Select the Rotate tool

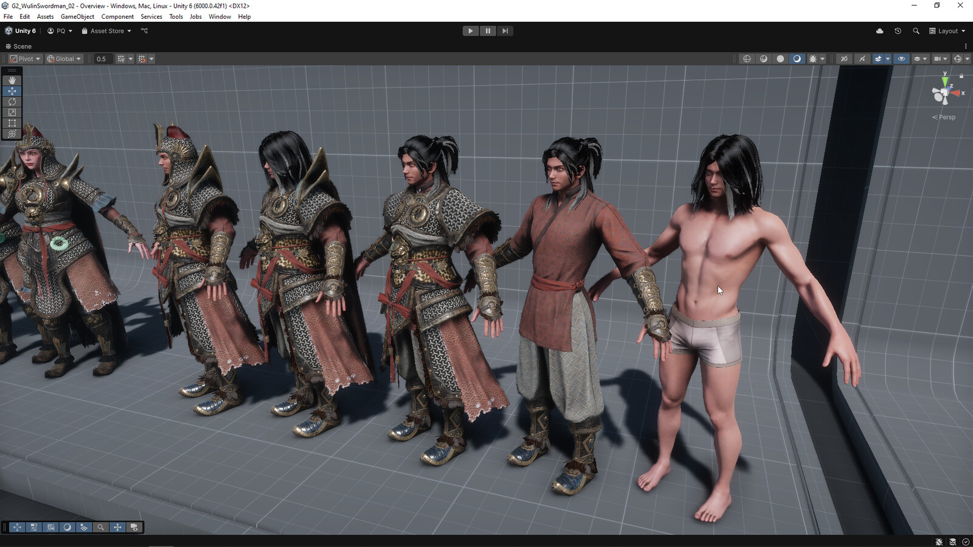[x=12, y=101]
